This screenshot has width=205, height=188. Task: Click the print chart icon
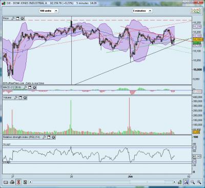12,182
